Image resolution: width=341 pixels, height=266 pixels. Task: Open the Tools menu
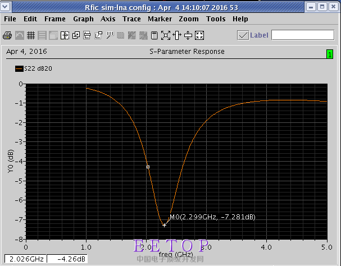[216, 19]
